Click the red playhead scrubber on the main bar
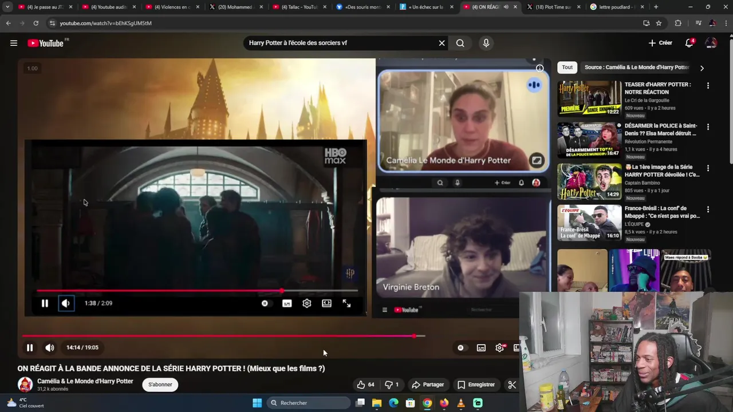This screenshot has height=412, width=733. 414,336
